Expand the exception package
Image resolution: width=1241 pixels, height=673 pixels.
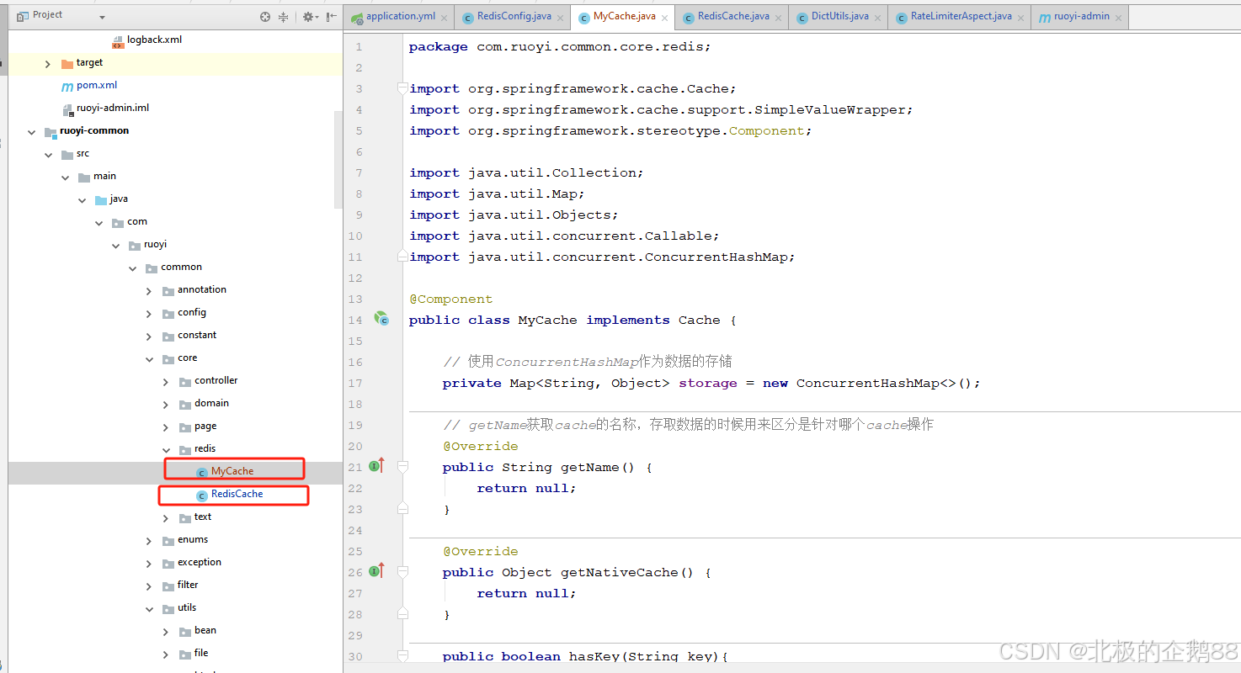pos(149,563)
